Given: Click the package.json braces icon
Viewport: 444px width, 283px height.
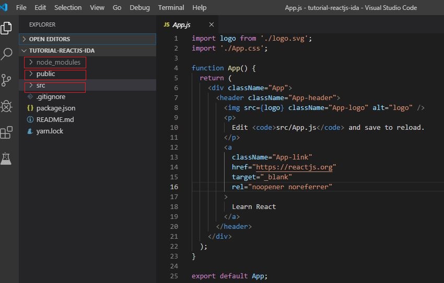Looking at the screenshot, I should [x=30, y=108].
